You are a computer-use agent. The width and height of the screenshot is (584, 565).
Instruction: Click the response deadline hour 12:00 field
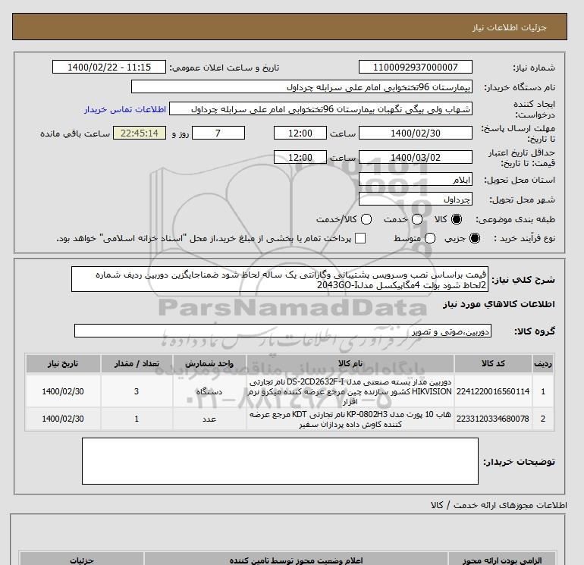pos(300,133)
